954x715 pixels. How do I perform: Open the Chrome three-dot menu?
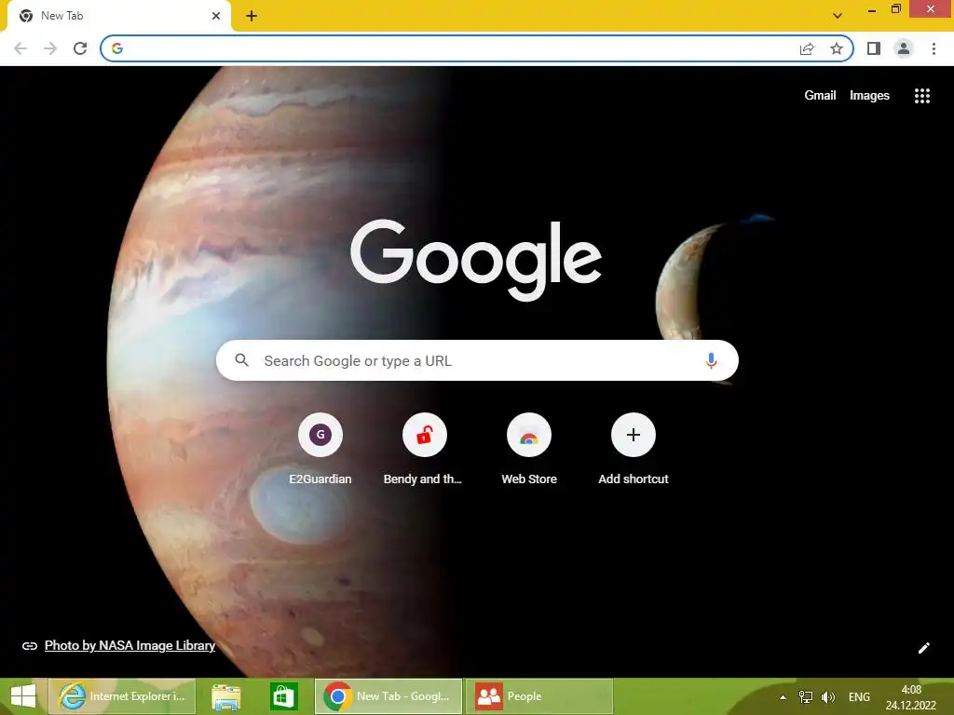[934, 48]
